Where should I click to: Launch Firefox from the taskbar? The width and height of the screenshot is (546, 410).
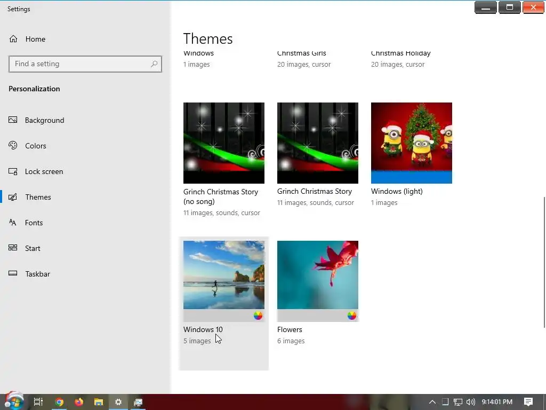click(x=79, y=402)
